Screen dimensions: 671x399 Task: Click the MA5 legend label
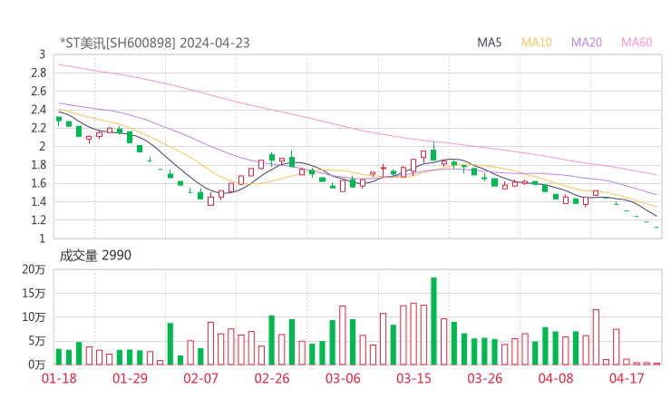[x=489, y=43]
